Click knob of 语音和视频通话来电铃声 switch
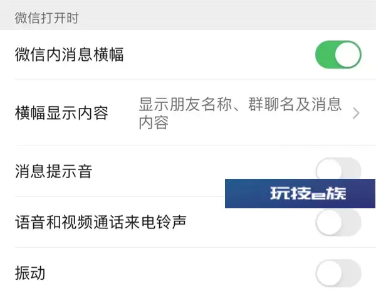Viewport: 376px width, 293px height. pos(329,222)
